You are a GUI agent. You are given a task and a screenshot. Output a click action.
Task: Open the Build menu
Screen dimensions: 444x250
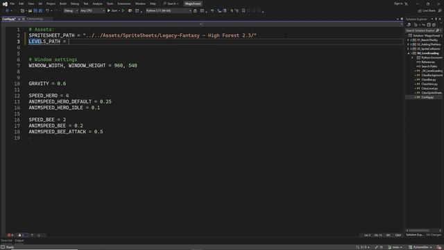[63, 3]
